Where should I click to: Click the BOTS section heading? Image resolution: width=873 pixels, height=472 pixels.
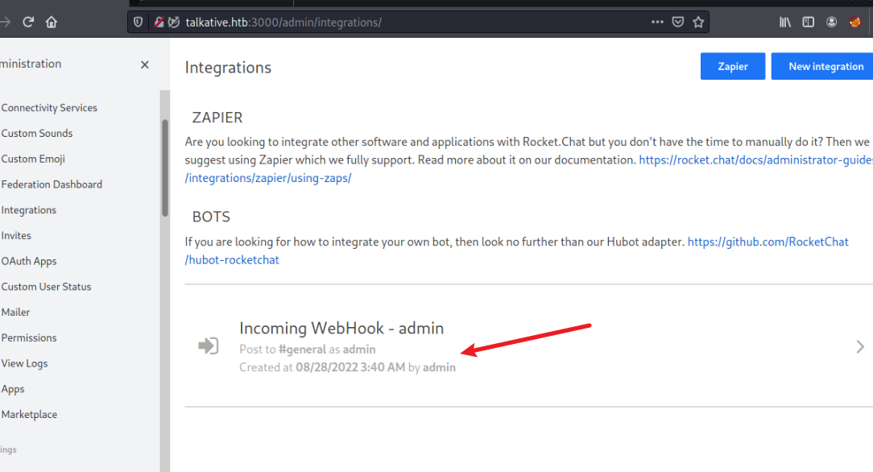click(x=211, y=217)
